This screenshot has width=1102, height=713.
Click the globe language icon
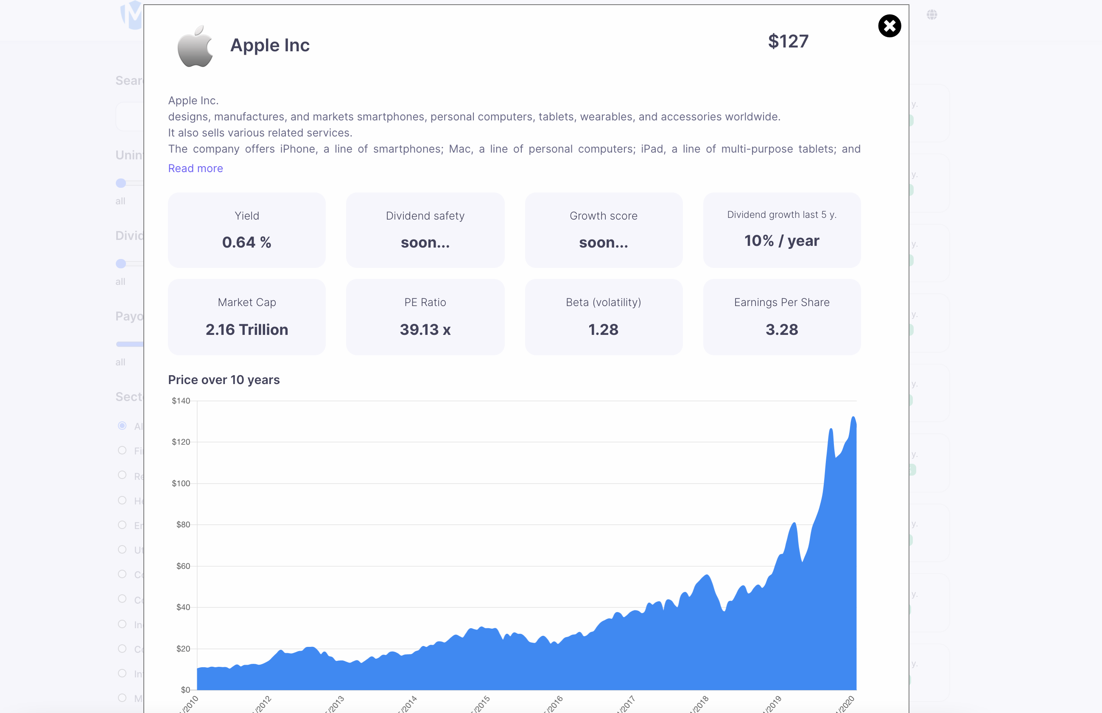tap(931, 15)
